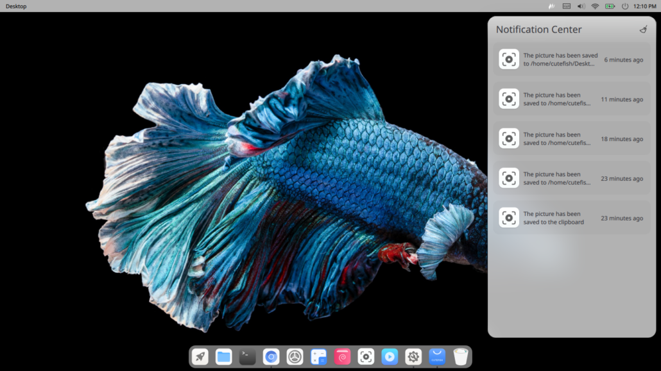
Task: Launch the Screenshot tool from the dock
Action: pos(366,357)
